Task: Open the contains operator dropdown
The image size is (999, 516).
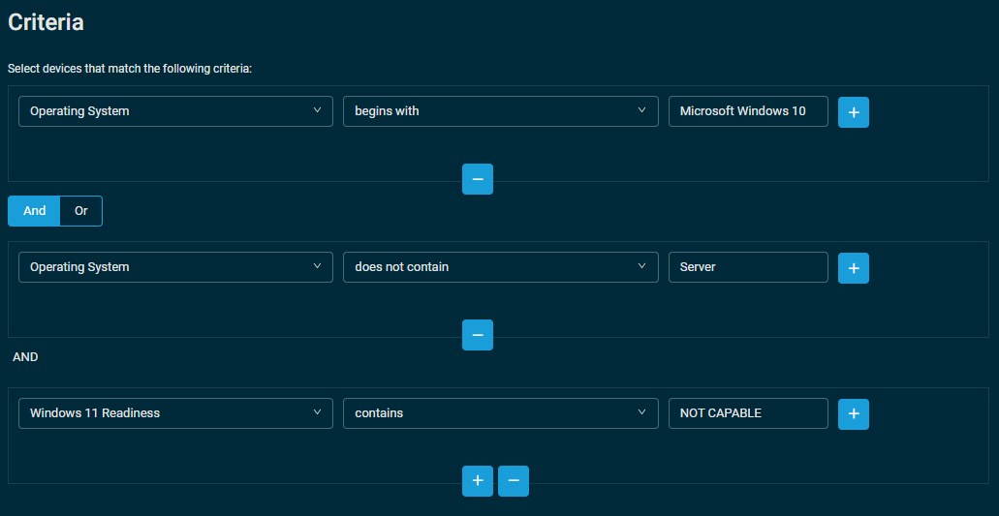Action: 501,413
